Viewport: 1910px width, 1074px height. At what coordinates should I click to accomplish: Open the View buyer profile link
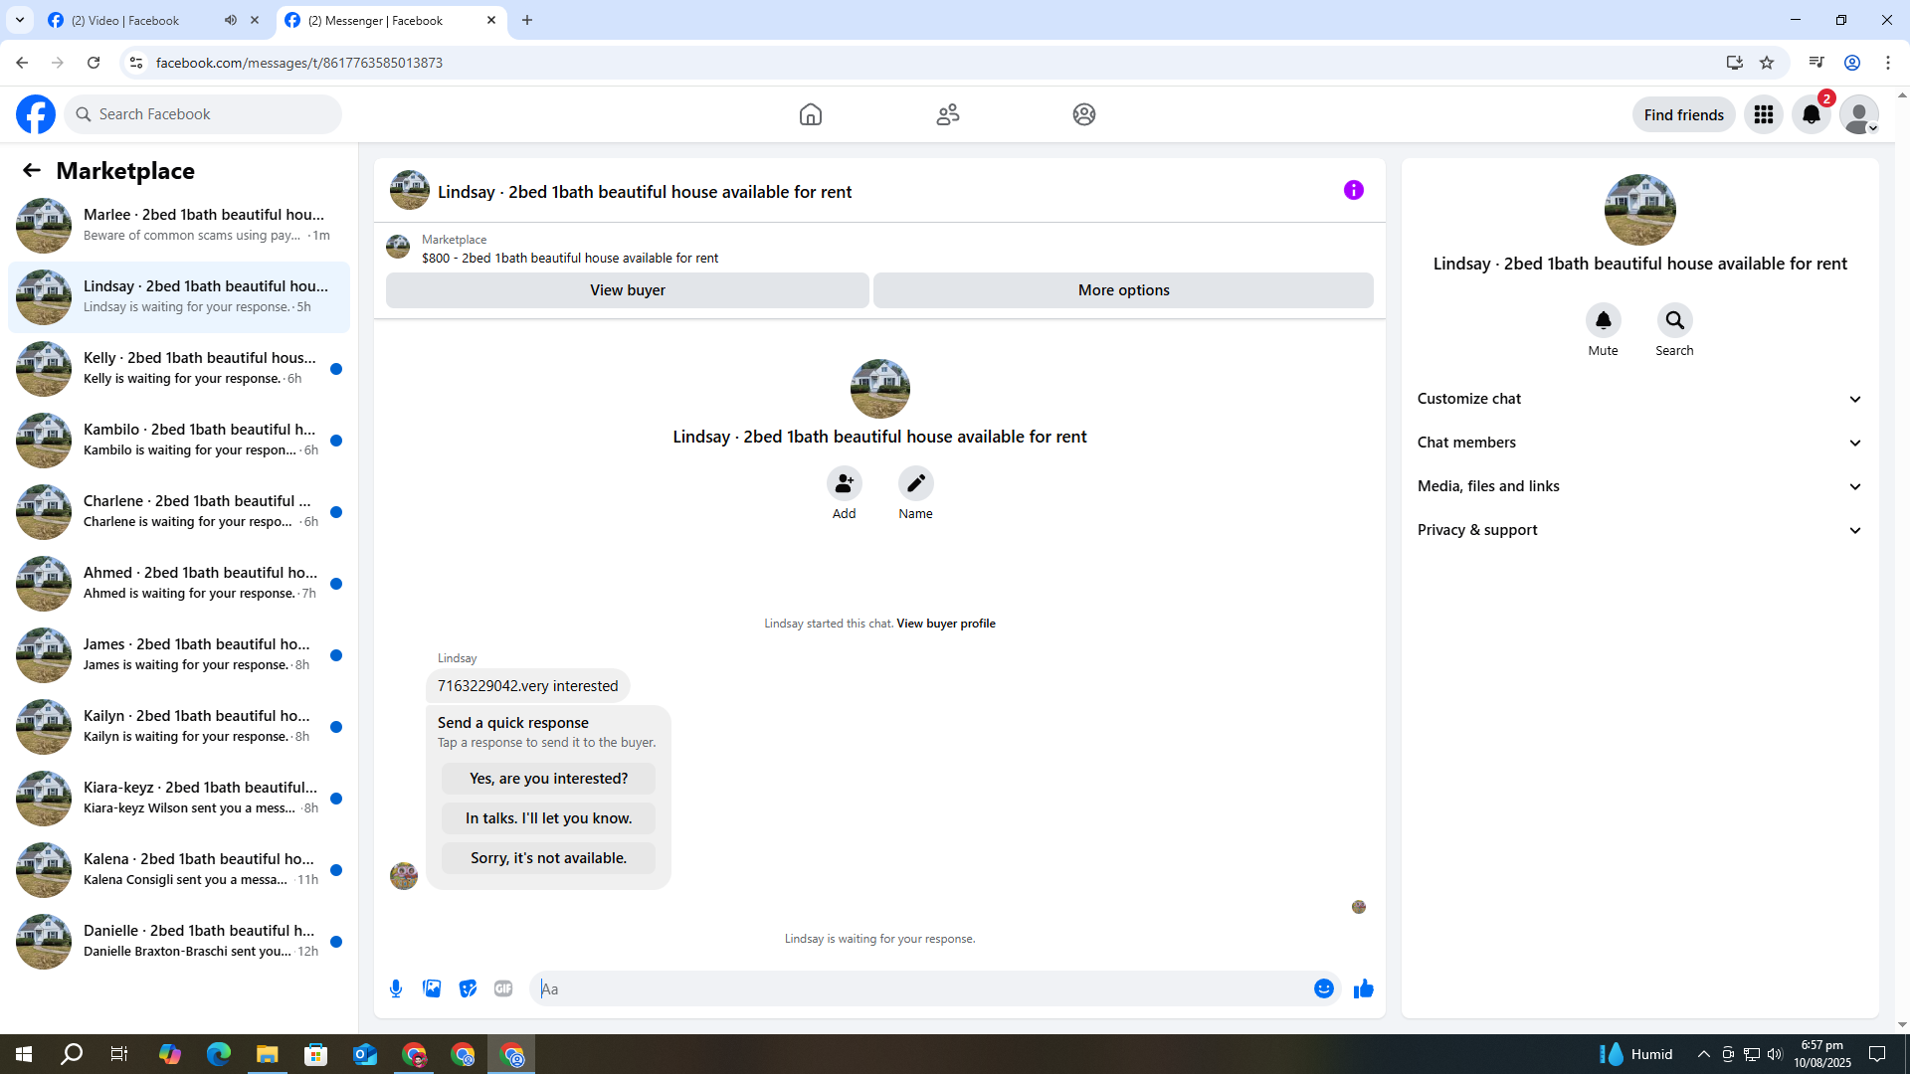tap(945, 624)
